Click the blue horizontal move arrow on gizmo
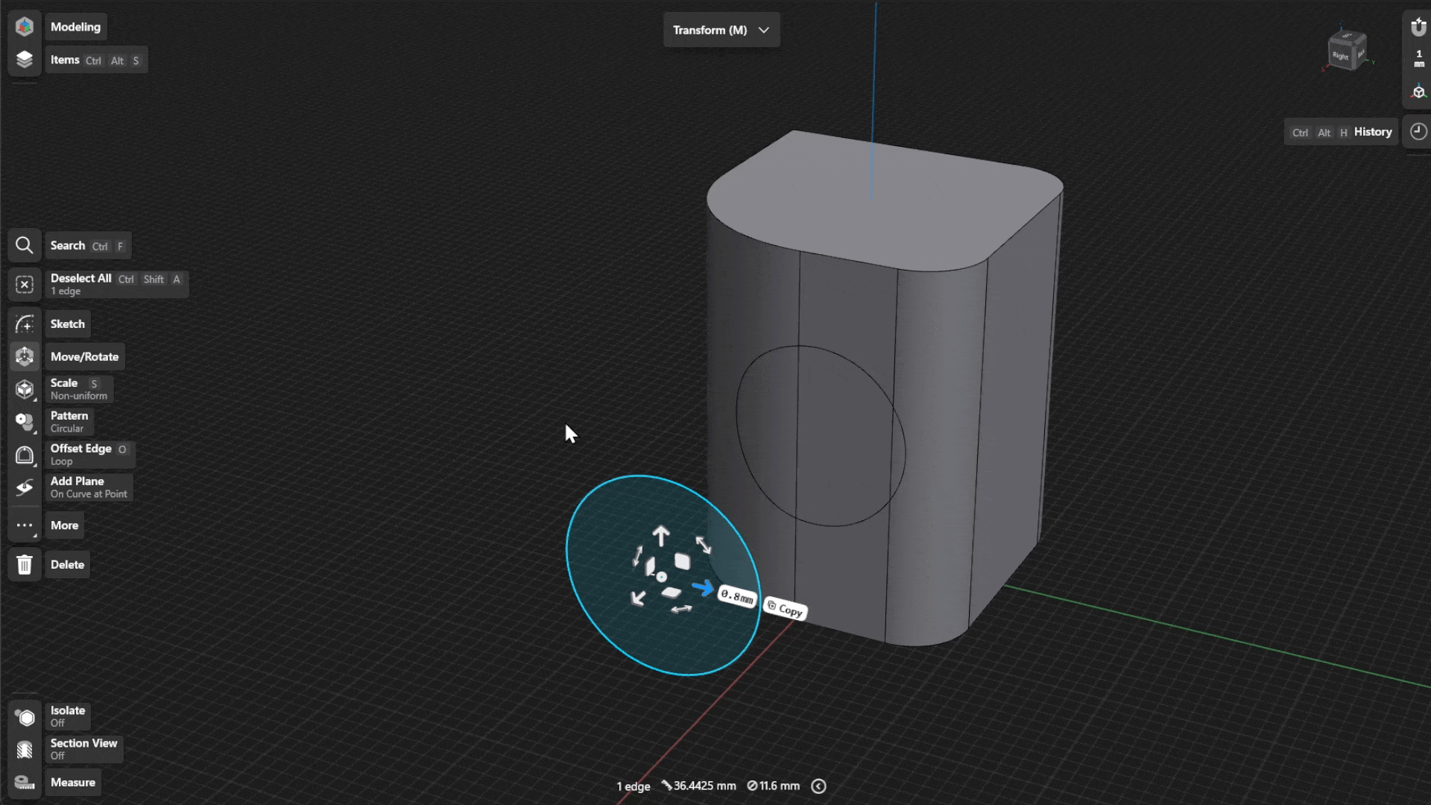The height and width of the screenshot is (805, 1431). tap(702, 588)
